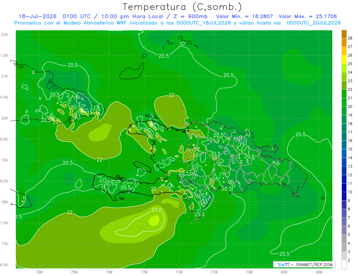The height and width of the screenshot is (276, 358).
Task: Click the '70W' longitude axis label
Action: pyautogui.click(x=249, y=272)
